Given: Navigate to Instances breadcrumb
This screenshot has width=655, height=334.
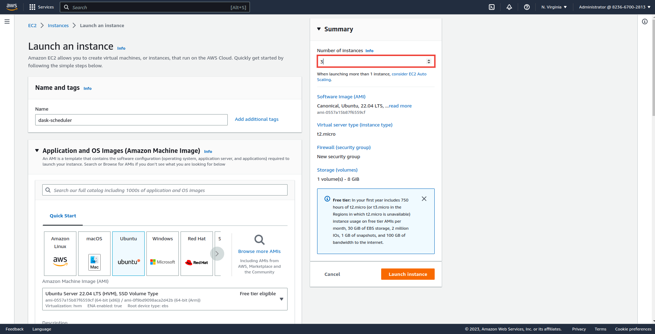Looking at the screenshot, I should coord(58,25).
